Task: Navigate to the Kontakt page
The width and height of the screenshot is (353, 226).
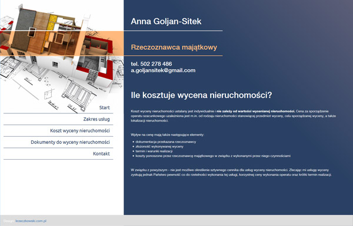Action: point(101,154)
